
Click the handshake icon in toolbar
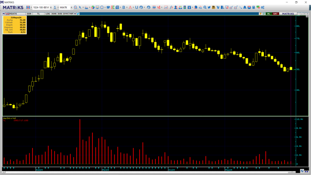[108, 7]
